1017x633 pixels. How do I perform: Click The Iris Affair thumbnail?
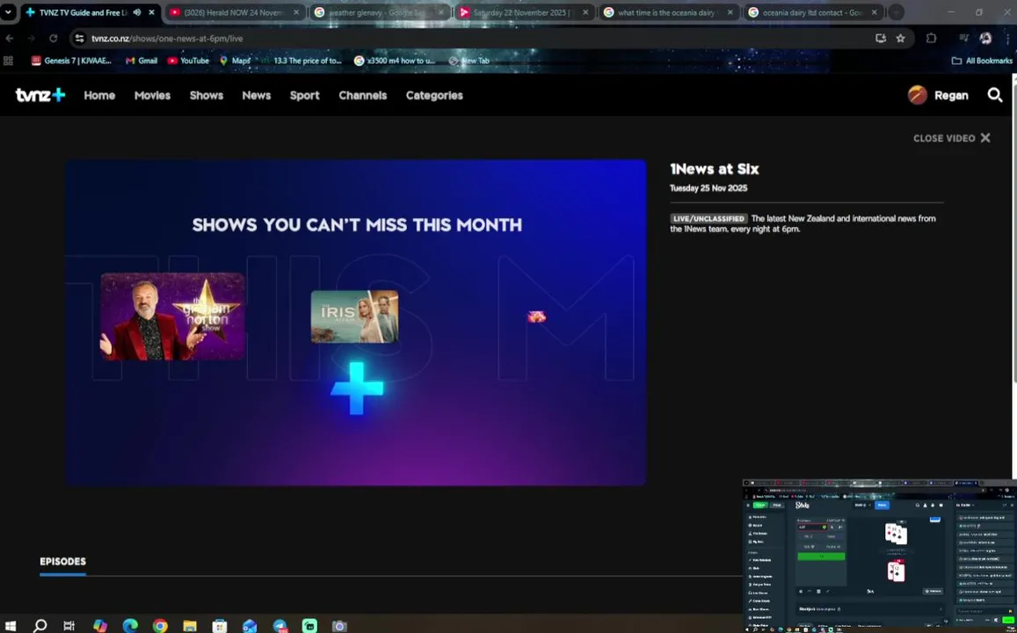pos(355,316)
